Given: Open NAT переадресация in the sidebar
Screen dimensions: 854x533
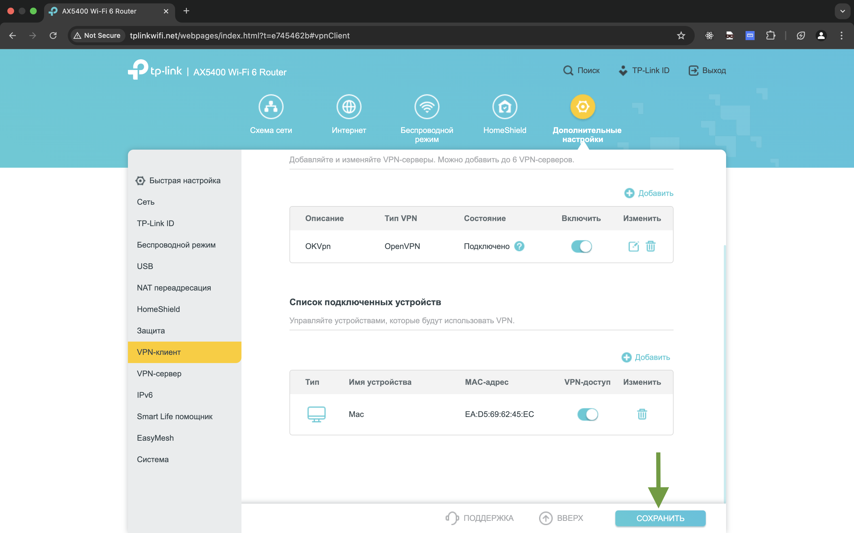Looking at the screenshot, I should click(x=174, y=288).
